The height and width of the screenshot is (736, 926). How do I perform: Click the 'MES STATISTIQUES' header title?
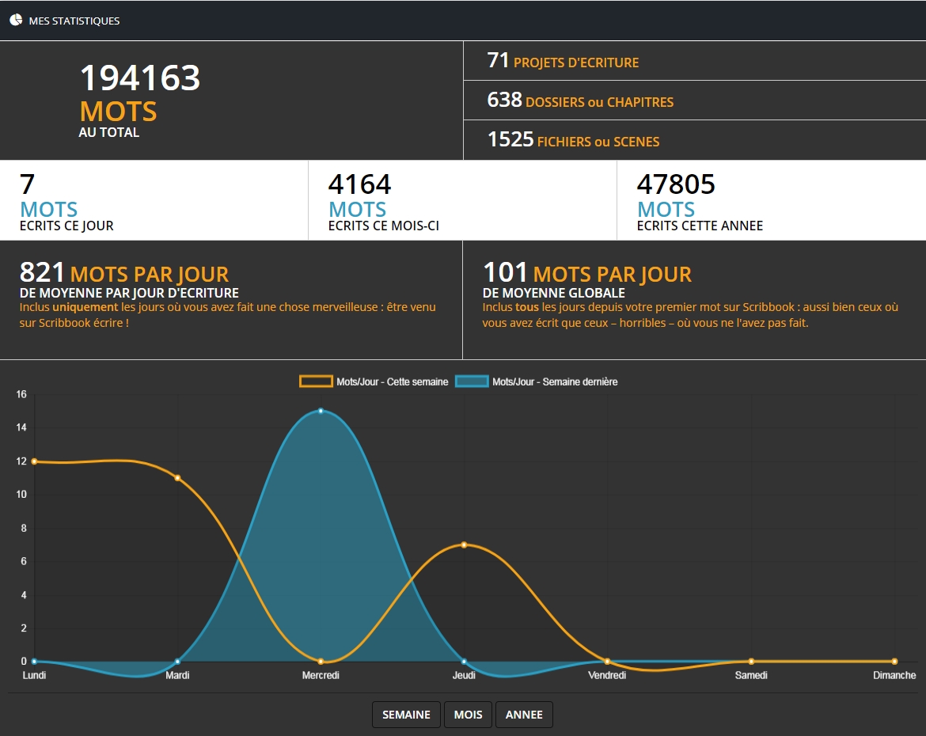[74, 21]
